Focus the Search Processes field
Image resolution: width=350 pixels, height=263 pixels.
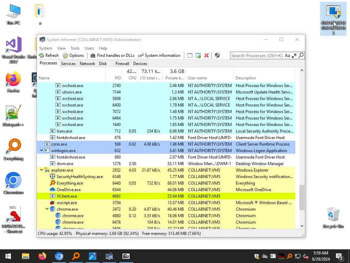tap(257, 55)
